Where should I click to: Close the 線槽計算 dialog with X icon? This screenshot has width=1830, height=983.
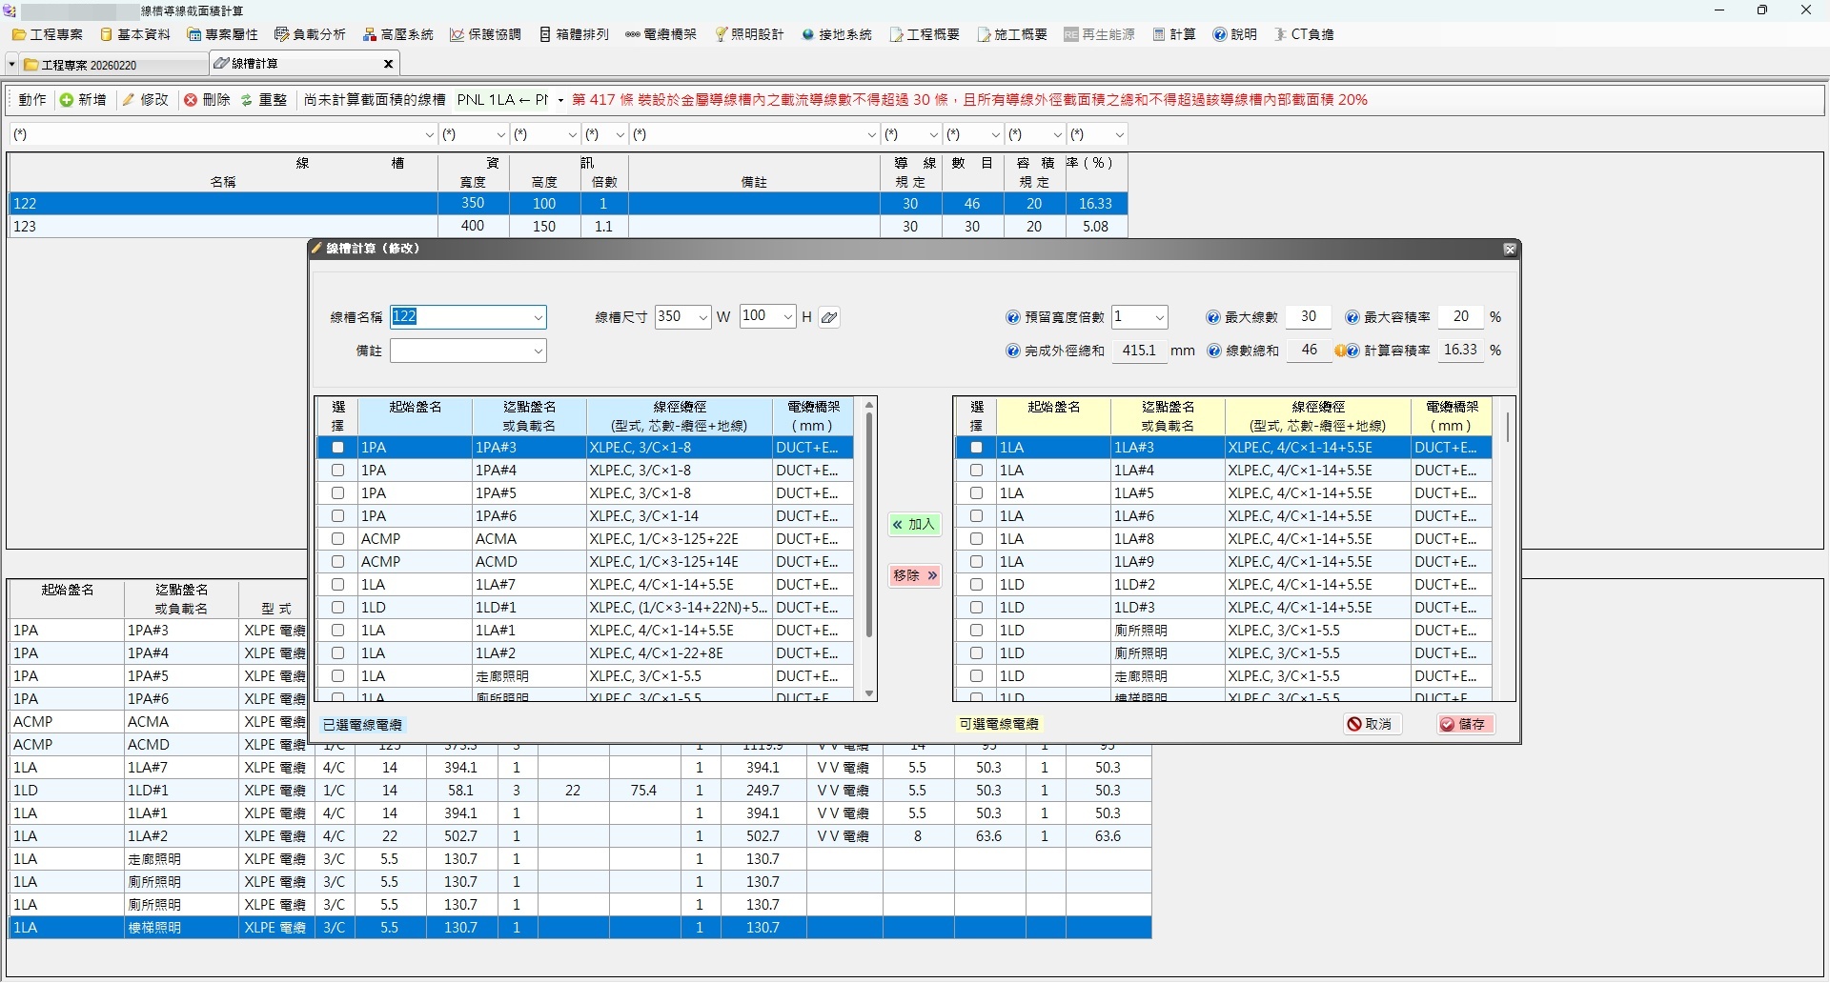pos(1510,249)
